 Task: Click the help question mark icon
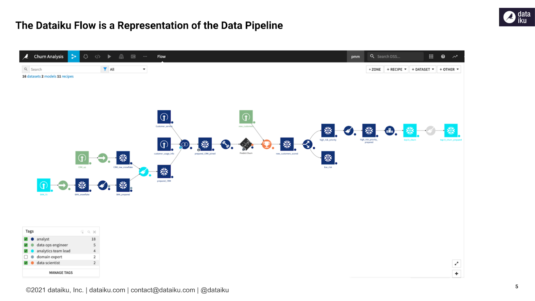[443, 57]
